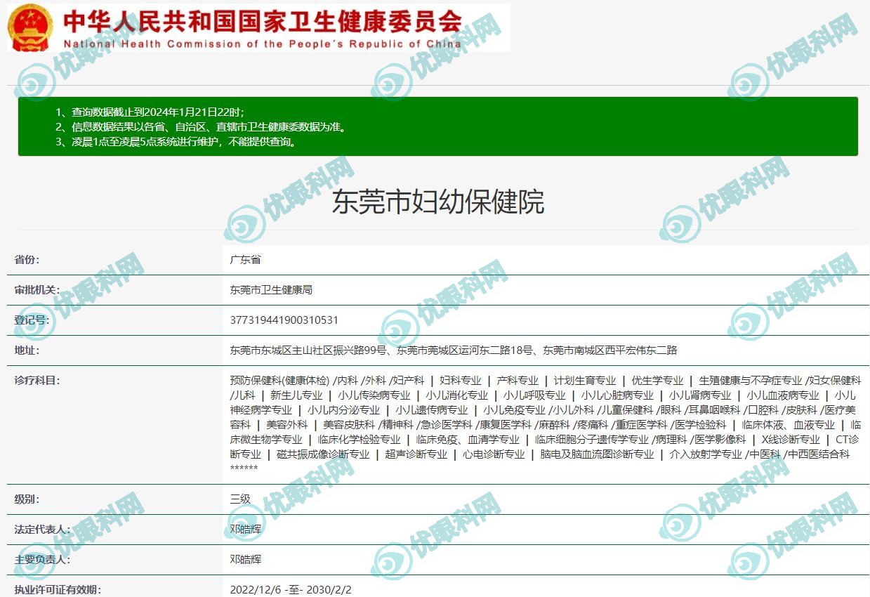Click the 省份 row label
The image size is (870, 597).
pos(27,259)
